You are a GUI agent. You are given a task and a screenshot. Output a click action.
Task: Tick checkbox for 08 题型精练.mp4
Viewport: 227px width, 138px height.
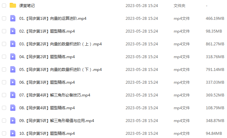[4, 108]
